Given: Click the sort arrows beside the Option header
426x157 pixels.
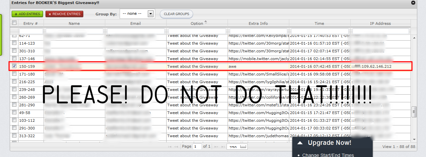Looking at the screenshot, I should pos(206,22).
